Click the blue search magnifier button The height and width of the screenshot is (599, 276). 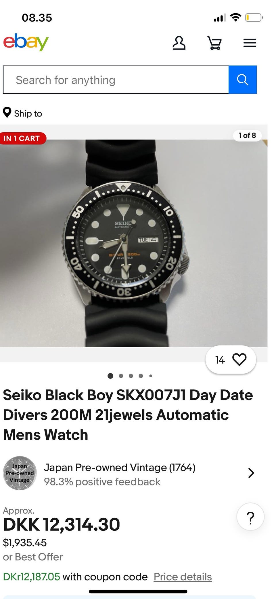coord(243,80)
